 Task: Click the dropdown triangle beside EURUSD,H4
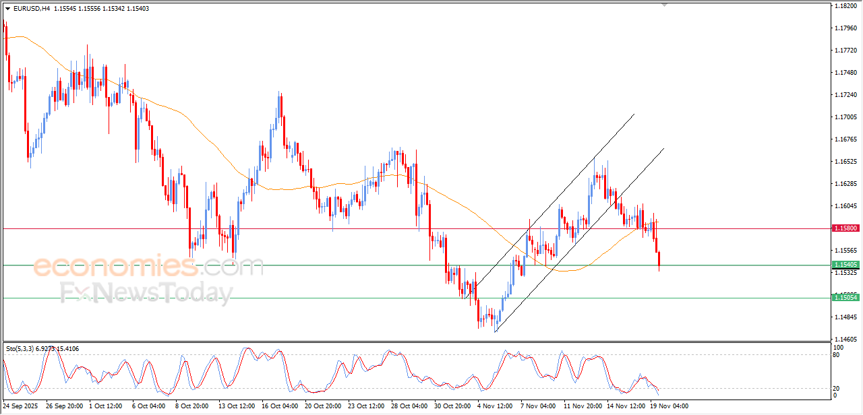pos(7,9)
